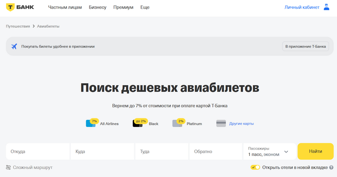Select the Black card icon
The image size is (337, 177).
(140, 123)
